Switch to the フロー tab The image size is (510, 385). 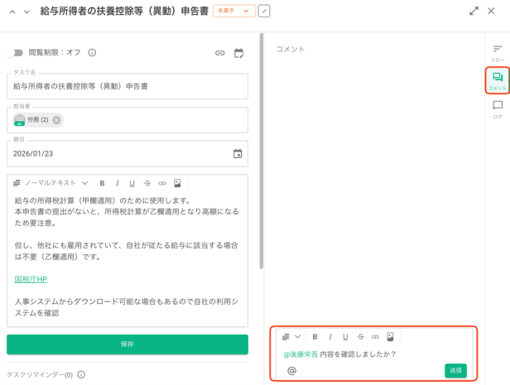tap(497, 53)
